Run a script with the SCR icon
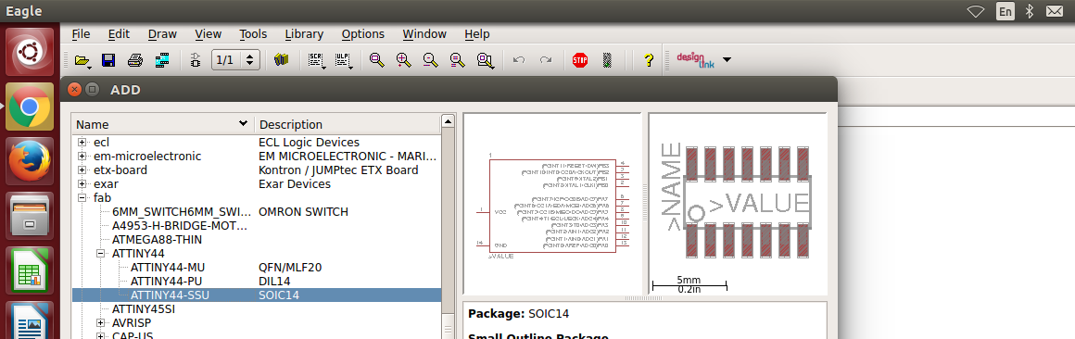Image resolution: width=1075 pixels, height=339 pixels. pyautogui.click(x=316, y=60)
